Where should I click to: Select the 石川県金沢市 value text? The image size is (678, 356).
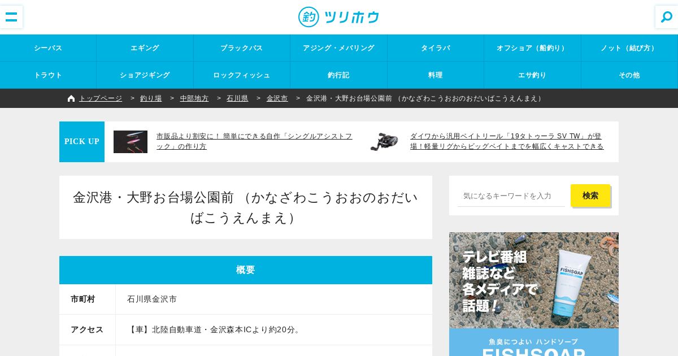click(x=152, y=299)
